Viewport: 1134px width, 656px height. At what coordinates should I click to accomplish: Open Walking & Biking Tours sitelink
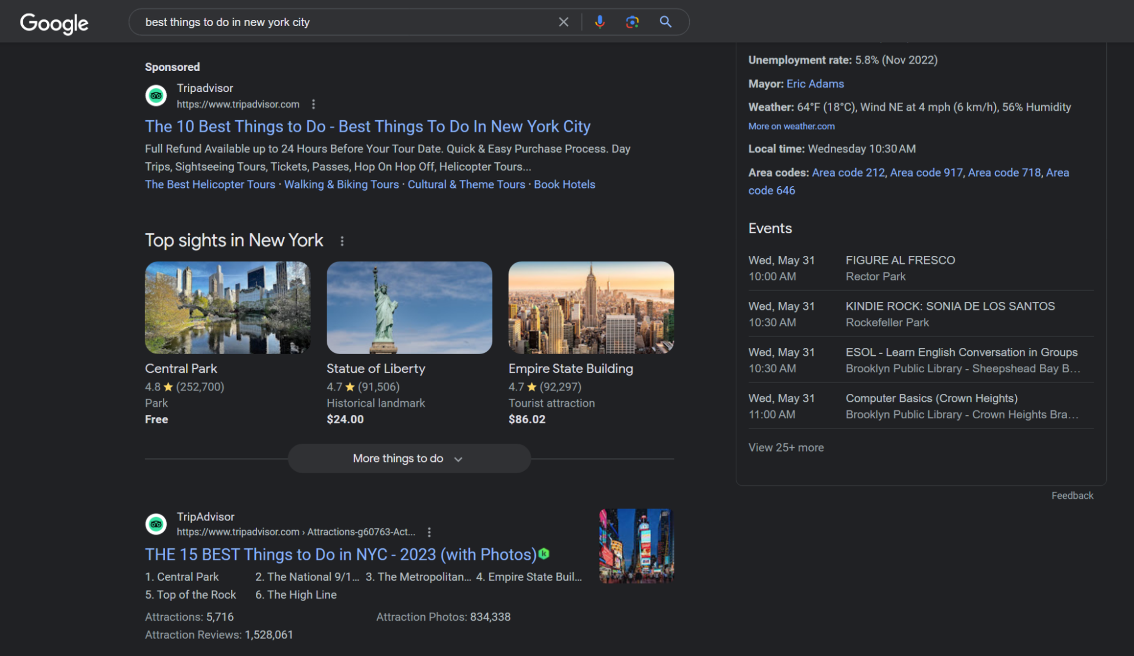pyautogui.click(x=342, y=184)
